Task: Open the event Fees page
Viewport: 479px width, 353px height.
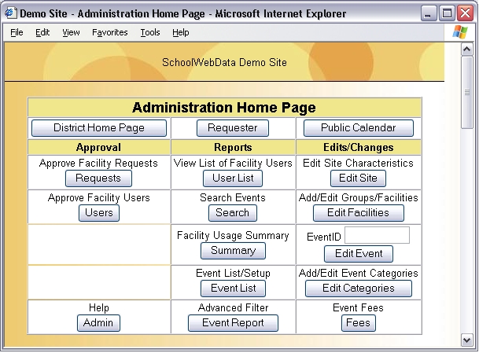Action: pyautogui.click(x=359, y=323)
